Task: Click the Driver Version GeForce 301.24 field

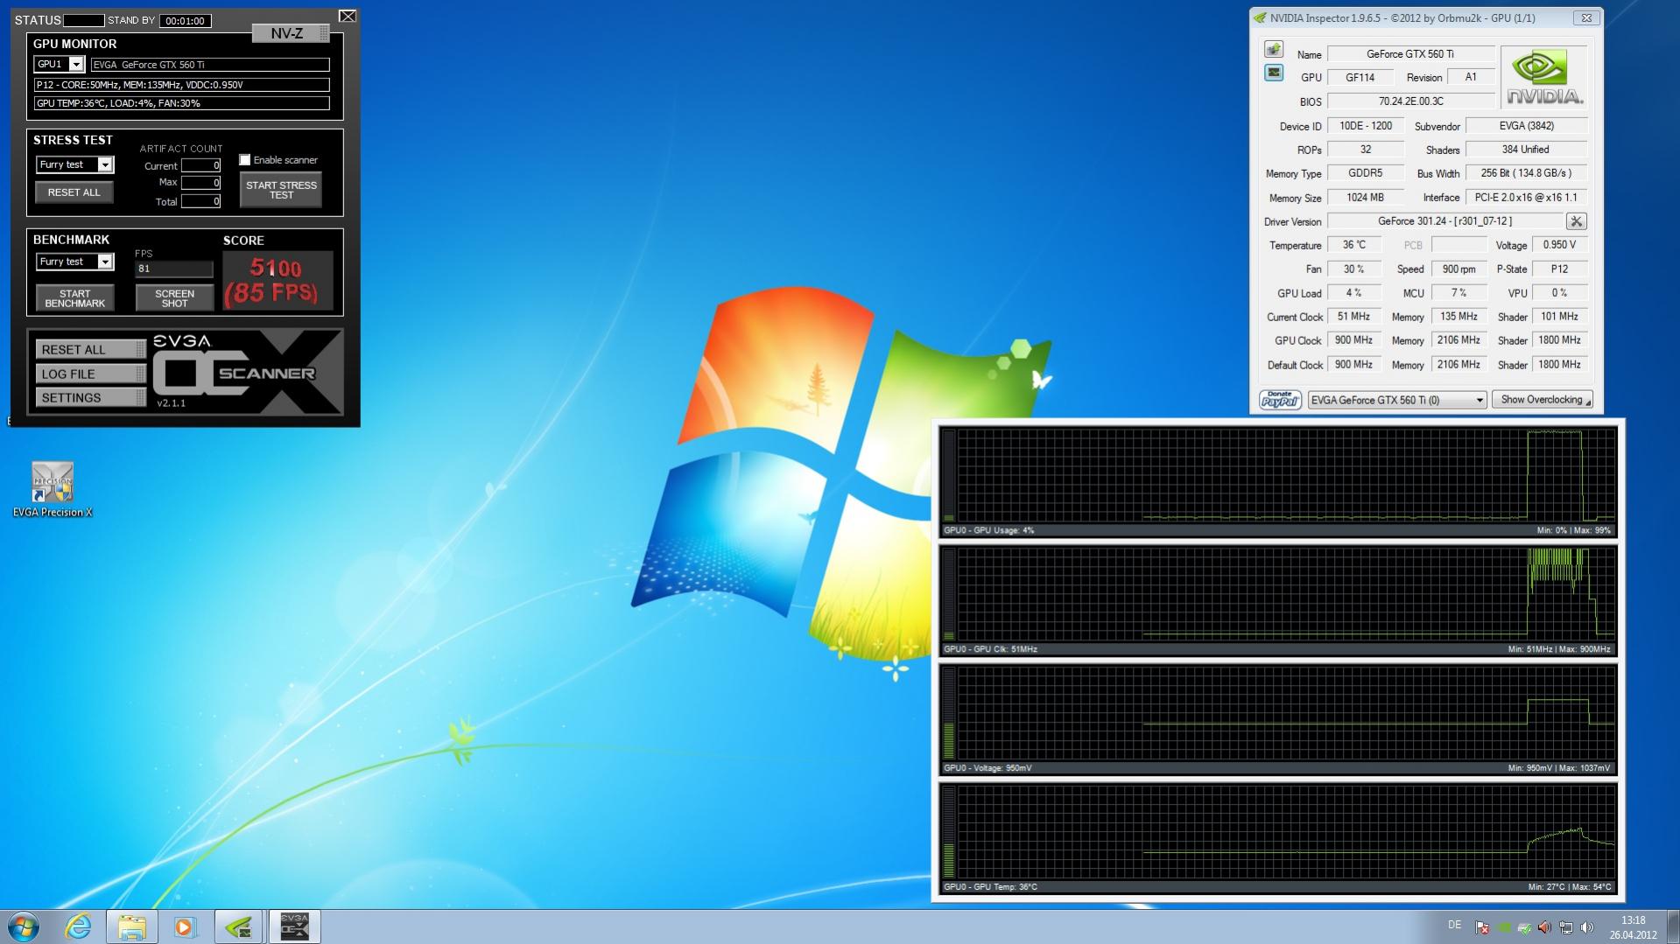Action: 1445,221
